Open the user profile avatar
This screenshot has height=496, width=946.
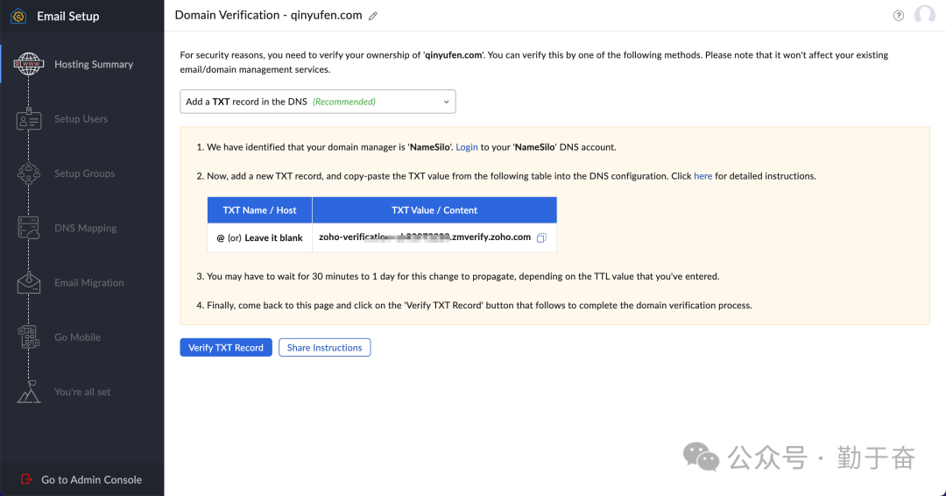point(924,15)
